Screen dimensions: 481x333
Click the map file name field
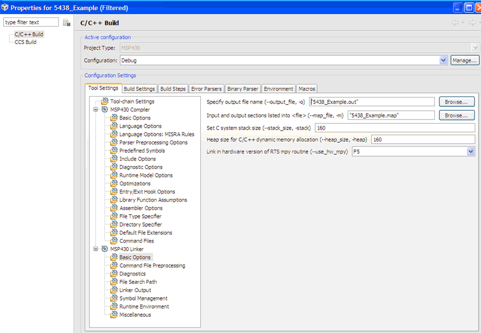tap(391, 115)
